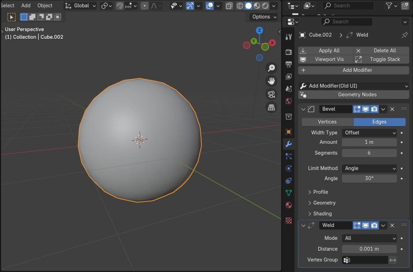Collapse the Bevel modifier panel
This screenshot has height=272, width=413.
303,109
